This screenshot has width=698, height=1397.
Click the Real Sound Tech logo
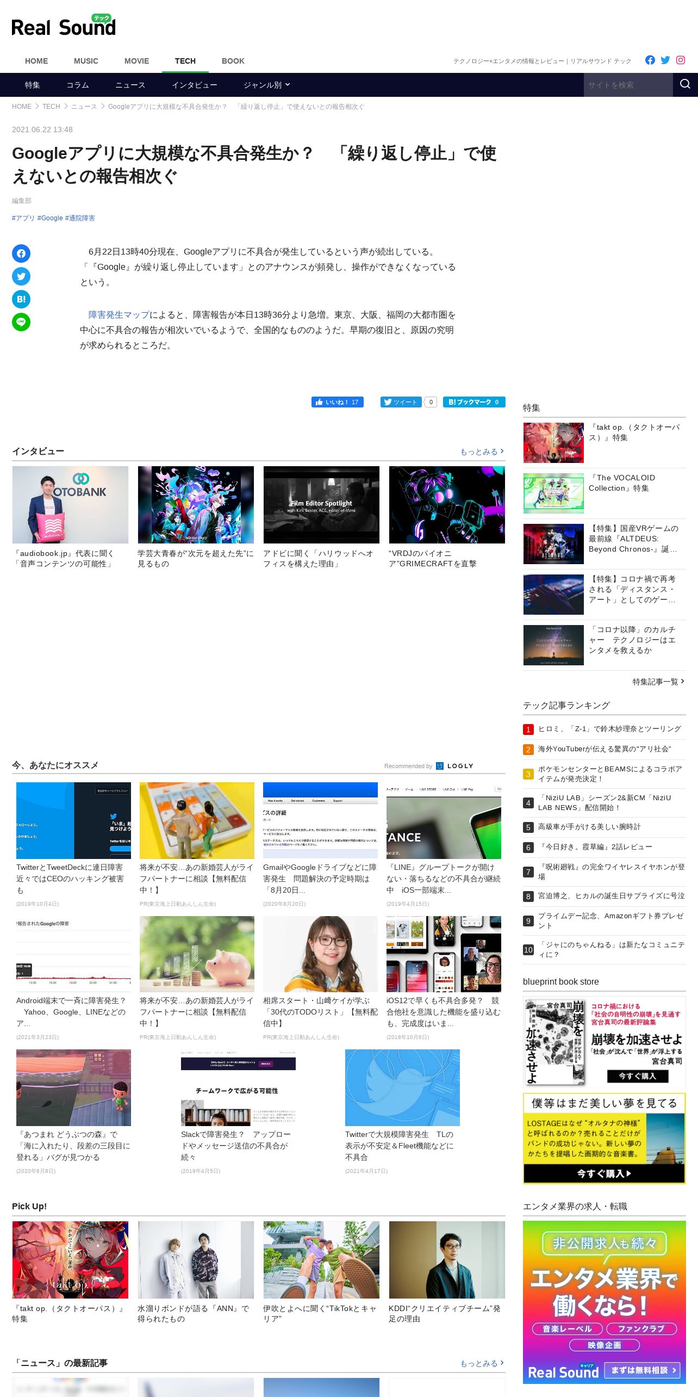pos(64,26)
